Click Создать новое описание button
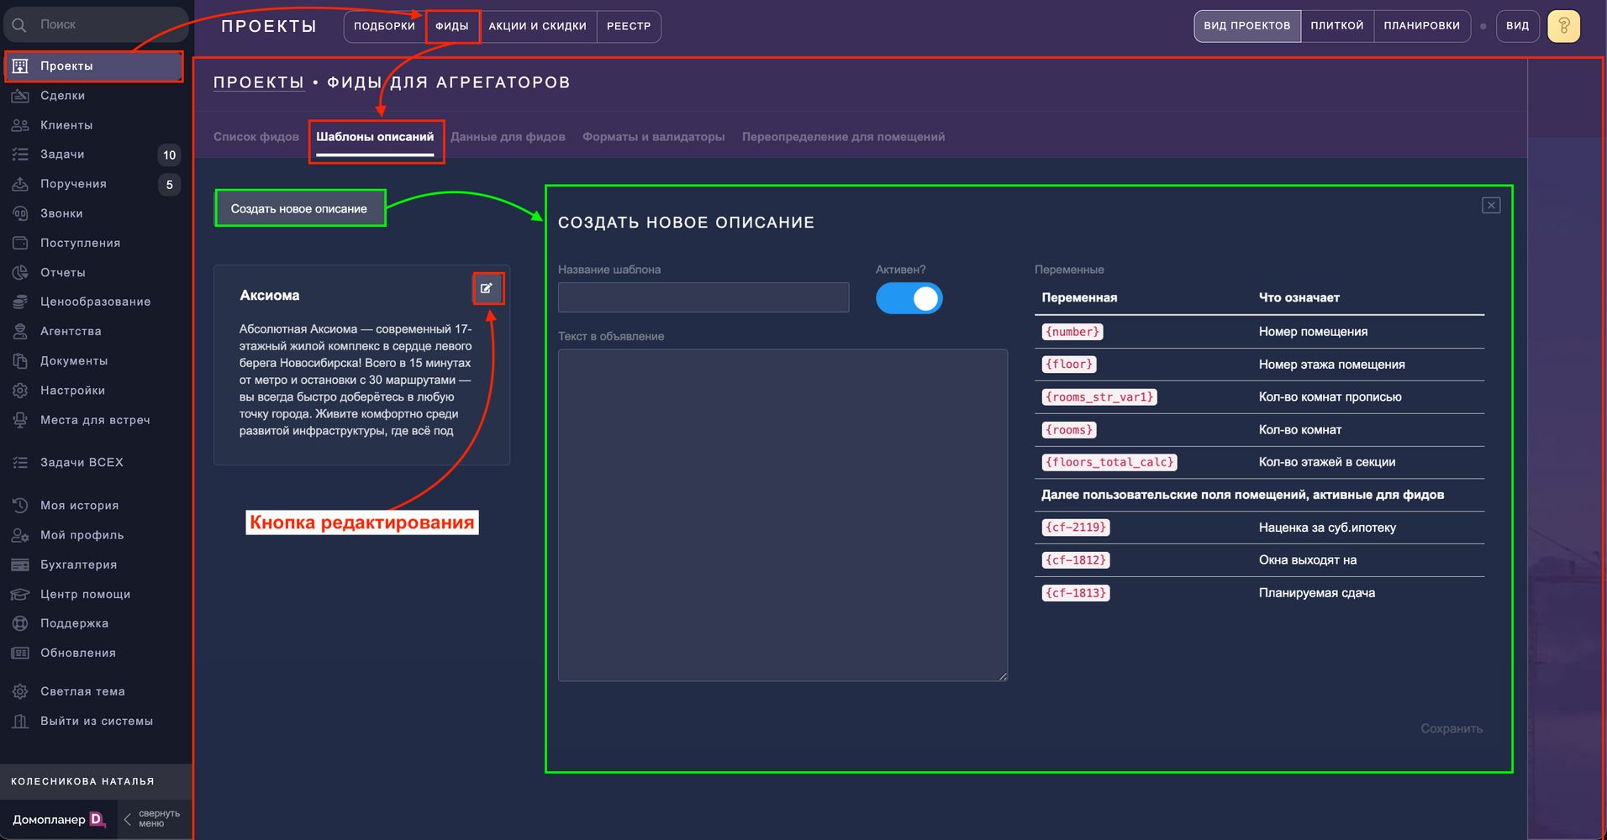Viewport: 1607px width, 840px height. (x=299, y=208)
